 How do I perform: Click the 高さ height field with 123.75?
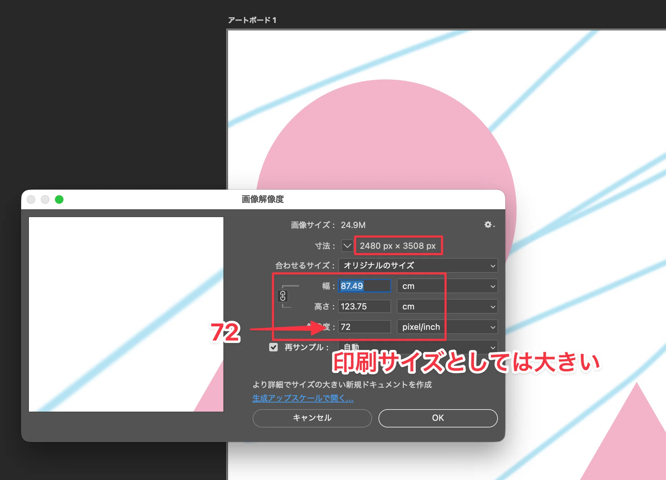[x=364, y=306]
